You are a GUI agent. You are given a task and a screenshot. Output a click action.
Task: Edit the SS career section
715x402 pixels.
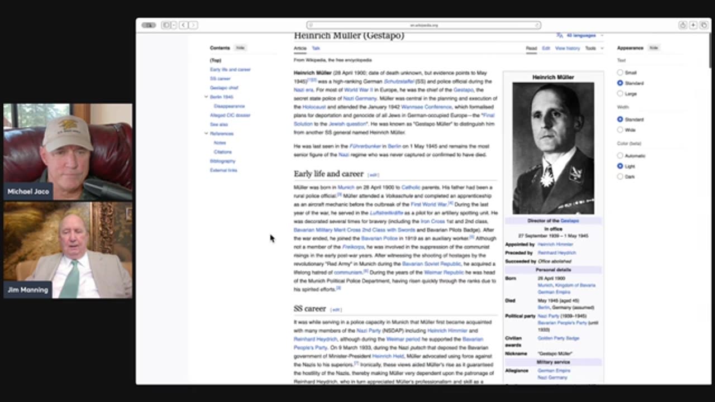(336, 309)
